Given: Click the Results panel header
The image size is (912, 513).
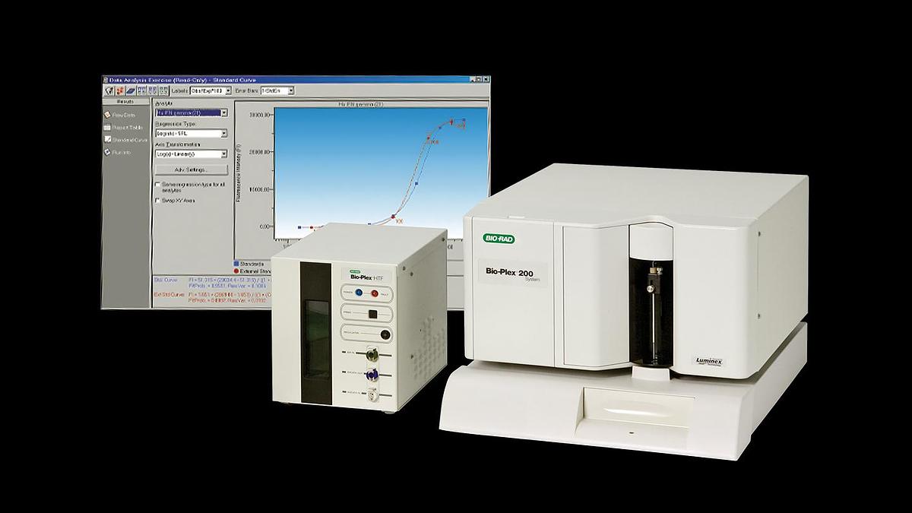Looking at the screenshot, I should 126,102.
